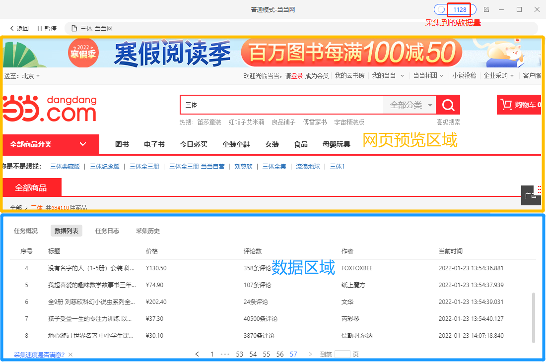The image size is (546, 364).
Task: Click the 到第 page number input field
Action: coord(342,354)
